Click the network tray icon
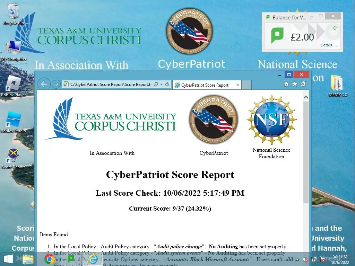 [314, 259]
